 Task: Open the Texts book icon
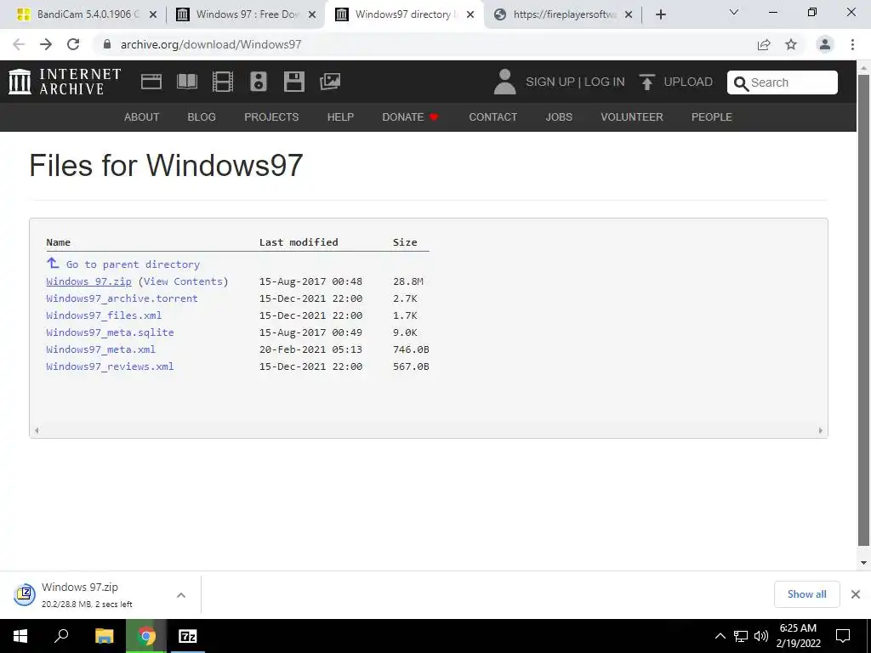(x=186, y=82)
